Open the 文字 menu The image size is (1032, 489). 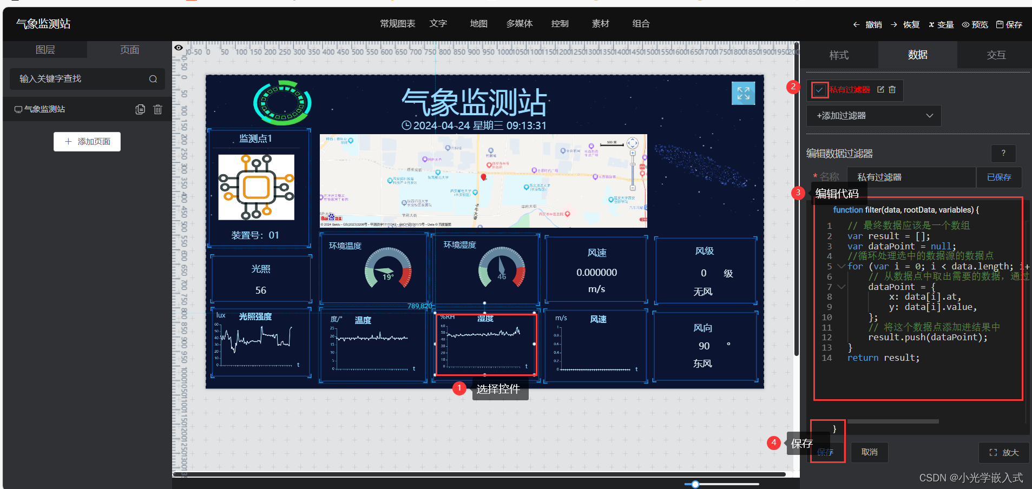tap(438, 24)
